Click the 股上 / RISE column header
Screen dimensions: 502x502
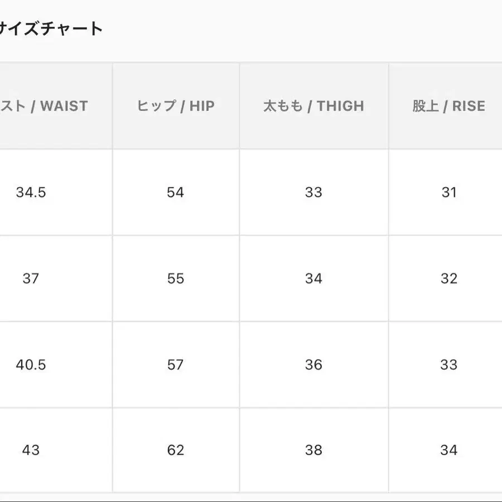(448, 106)
